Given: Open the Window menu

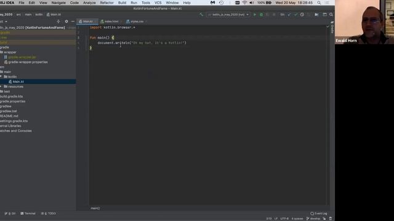Looking at the screenshot, I should 172,2.
